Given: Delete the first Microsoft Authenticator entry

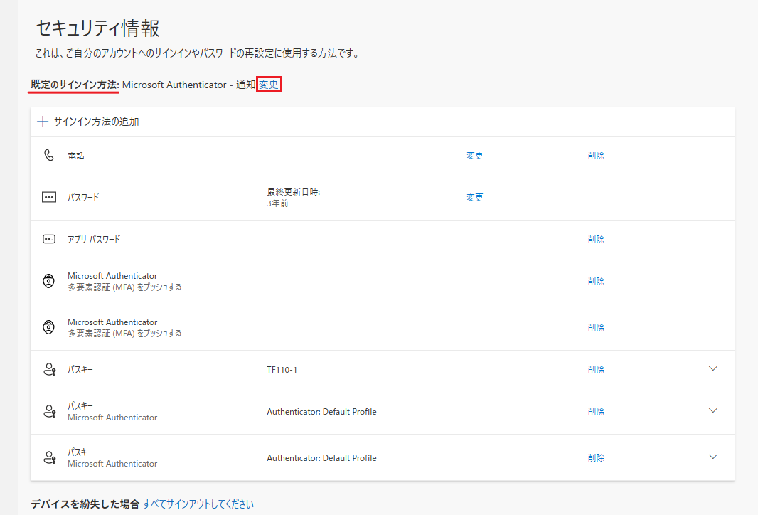Looking at the screenshot, I should 596,282.
